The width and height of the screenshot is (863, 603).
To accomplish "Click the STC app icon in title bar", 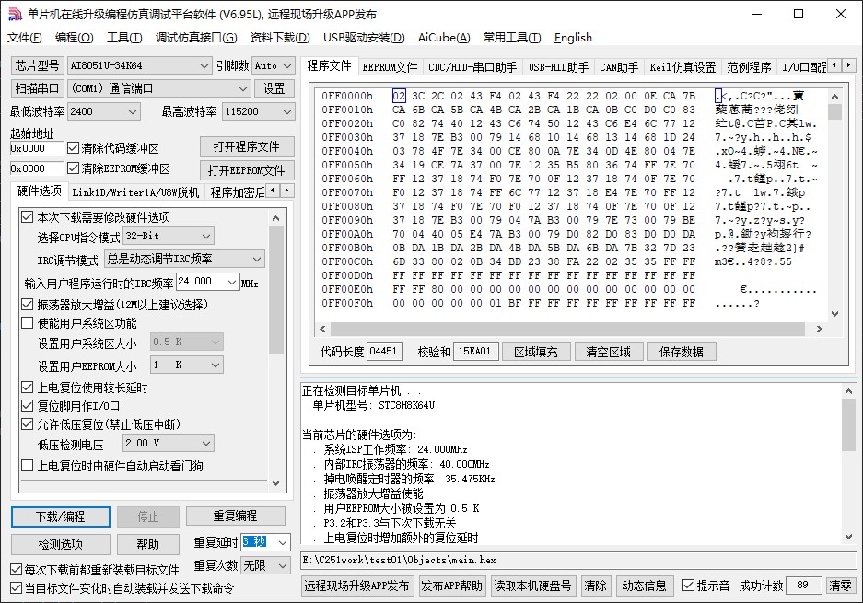I will pyautogui.click(x=15, y=15).
